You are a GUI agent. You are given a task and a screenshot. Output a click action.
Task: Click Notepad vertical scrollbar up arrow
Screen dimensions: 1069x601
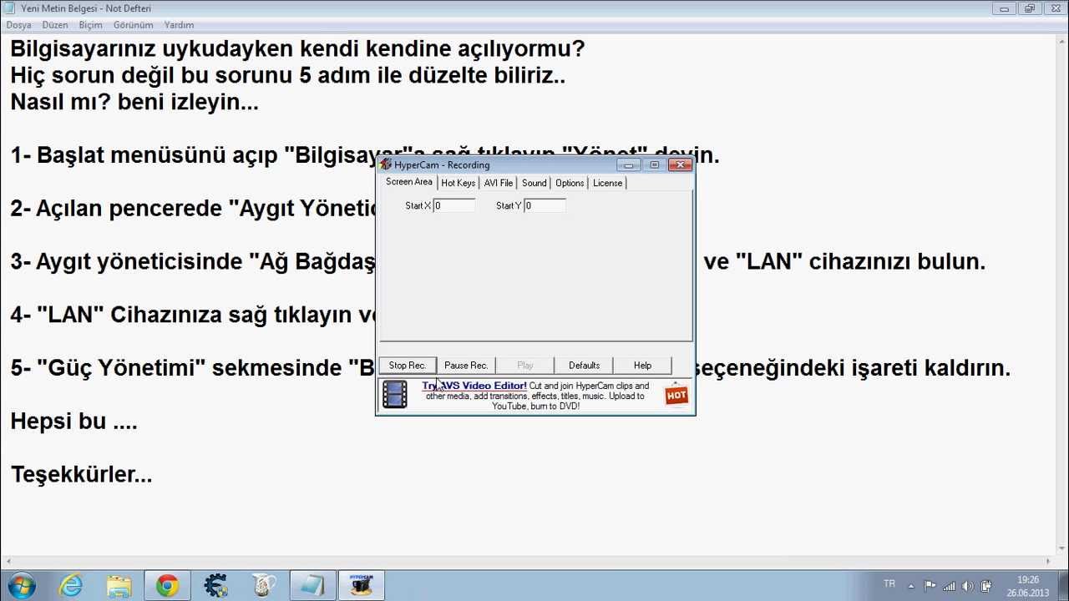point(1061,40)
